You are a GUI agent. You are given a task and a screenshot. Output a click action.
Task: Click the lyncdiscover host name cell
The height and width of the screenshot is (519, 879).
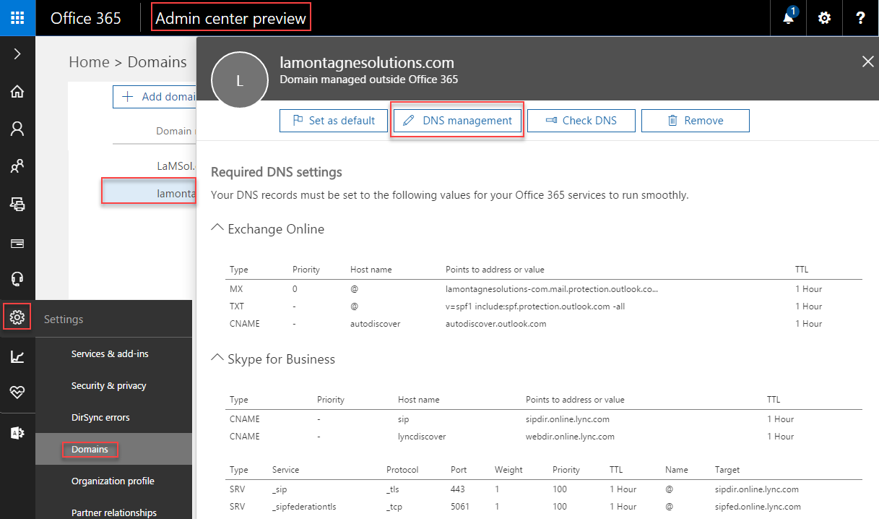(x=422, y=437)
